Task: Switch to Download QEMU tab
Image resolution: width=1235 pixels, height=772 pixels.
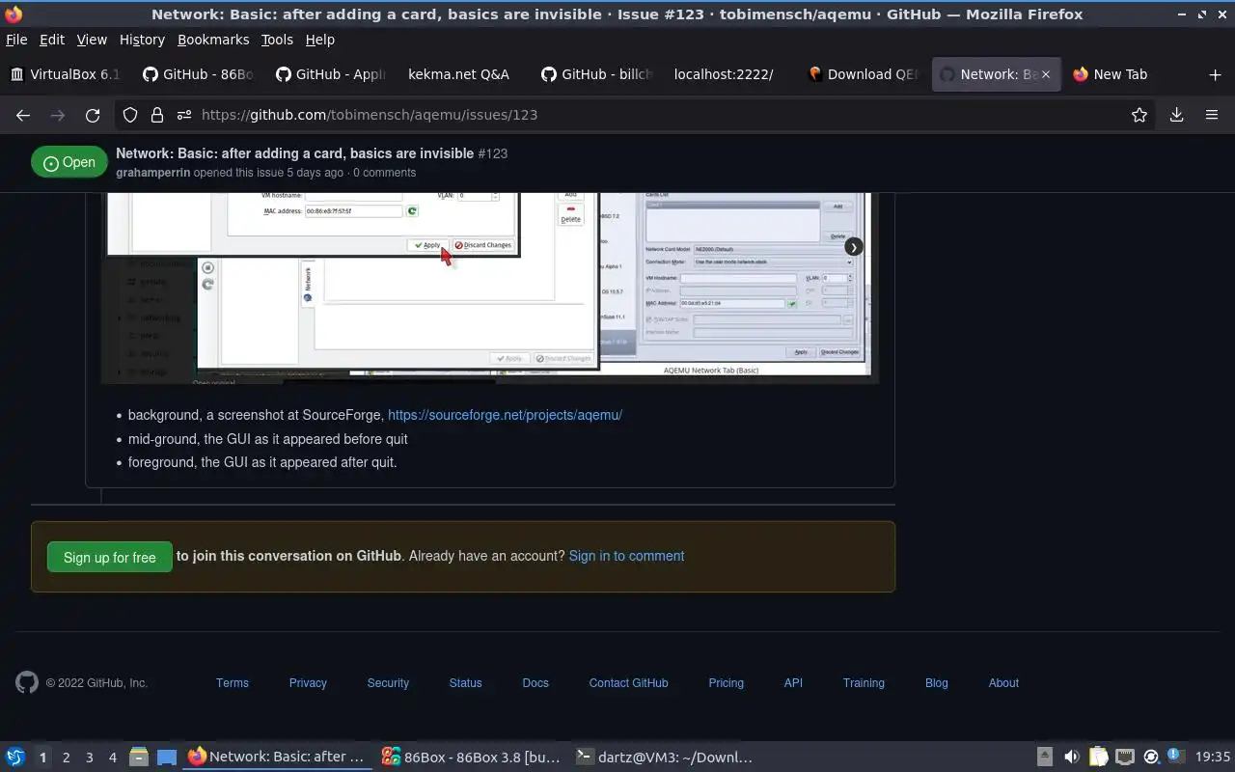Action: (864, 74)
